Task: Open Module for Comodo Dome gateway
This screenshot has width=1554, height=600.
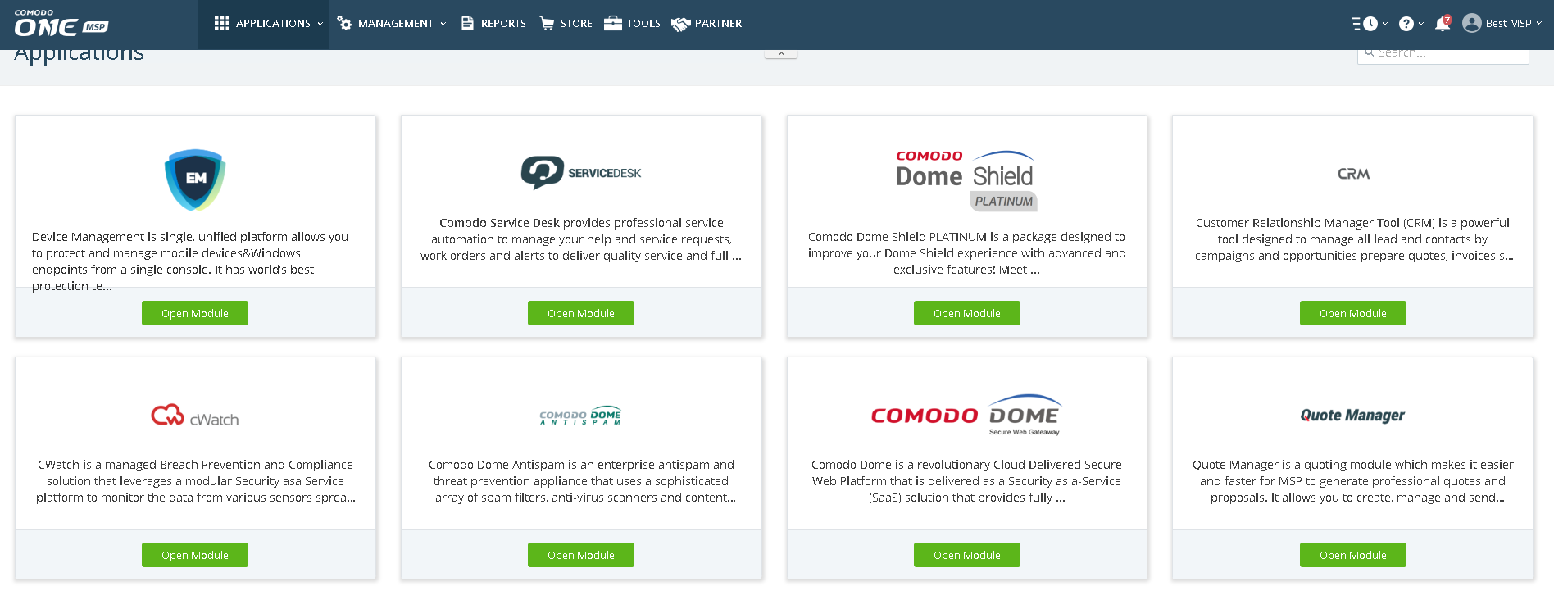Action: (967, 555)
